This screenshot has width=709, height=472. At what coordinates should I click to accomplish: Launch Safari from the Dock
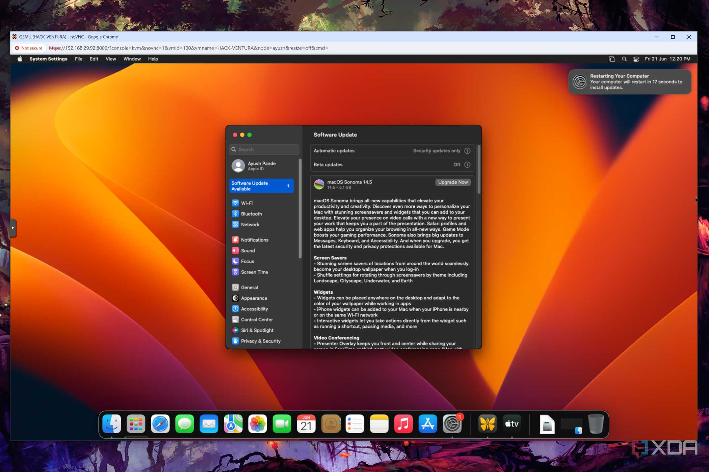(160, 424)
